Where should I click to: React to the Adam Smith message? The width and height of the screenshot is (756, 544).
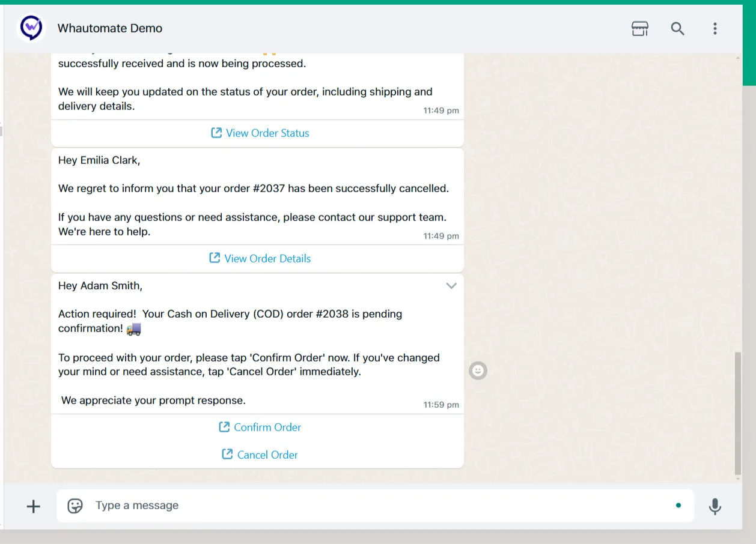(478, 370)
